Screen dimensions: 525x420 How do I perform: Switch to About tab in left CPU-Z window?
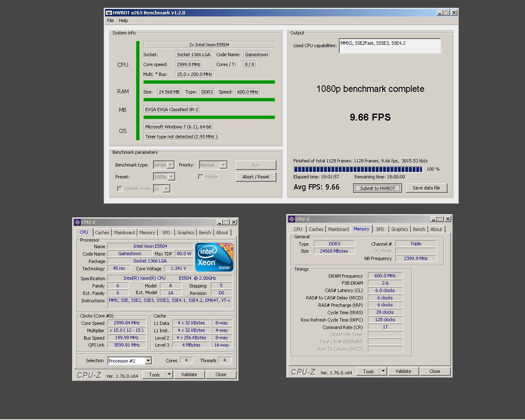coord(222,233)
